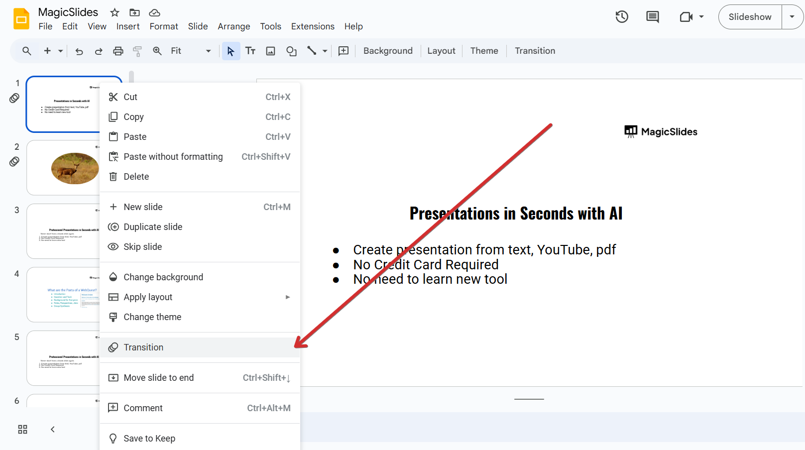Choose Cut from the context menu
Screen dimensions: 805x450
200,97
